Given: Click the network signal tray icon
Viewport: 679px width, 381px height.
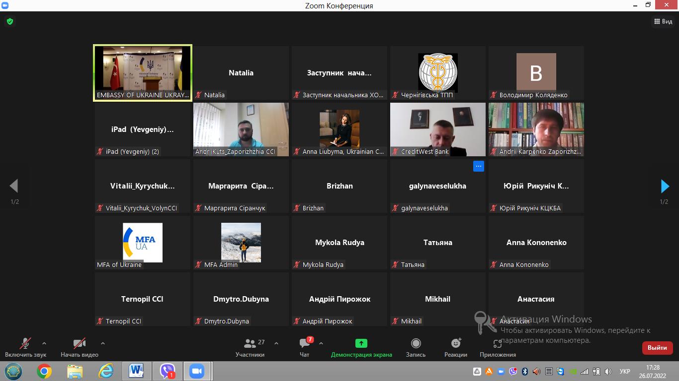Looking at the screenshot, I should pos(585,371).
